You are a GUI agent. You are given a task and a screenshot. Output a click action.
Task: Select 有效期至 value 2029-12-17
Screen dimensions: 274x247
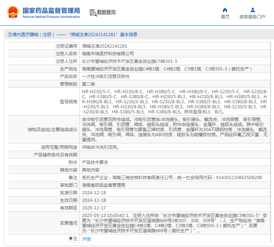[94, 208]
